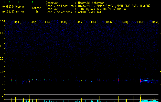This screenshot has width=161, height=102.
Task: Click the Receiving Location label
Action: click(60, 6)
